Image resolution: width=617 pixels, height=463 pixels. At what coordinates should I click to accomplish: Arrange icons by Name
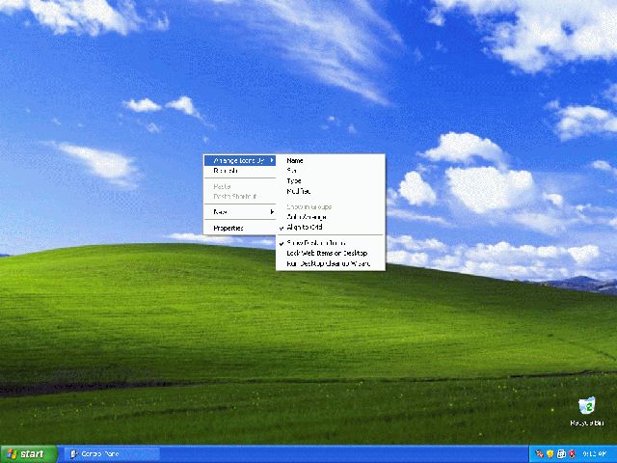click(330, 160)
